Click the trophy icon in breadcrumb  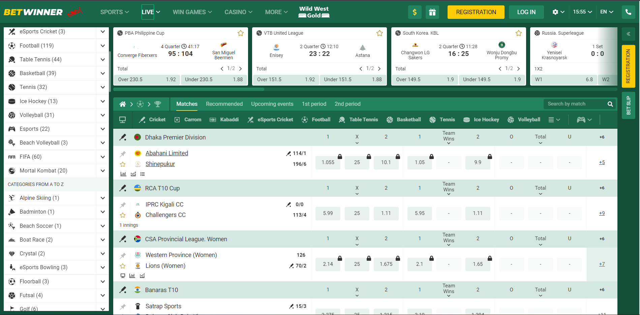click(x=158, y=104)
